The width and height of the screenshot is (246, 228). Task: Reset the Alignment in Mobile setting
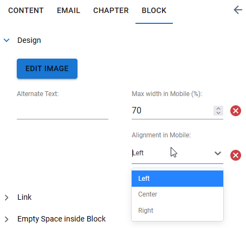236,155
